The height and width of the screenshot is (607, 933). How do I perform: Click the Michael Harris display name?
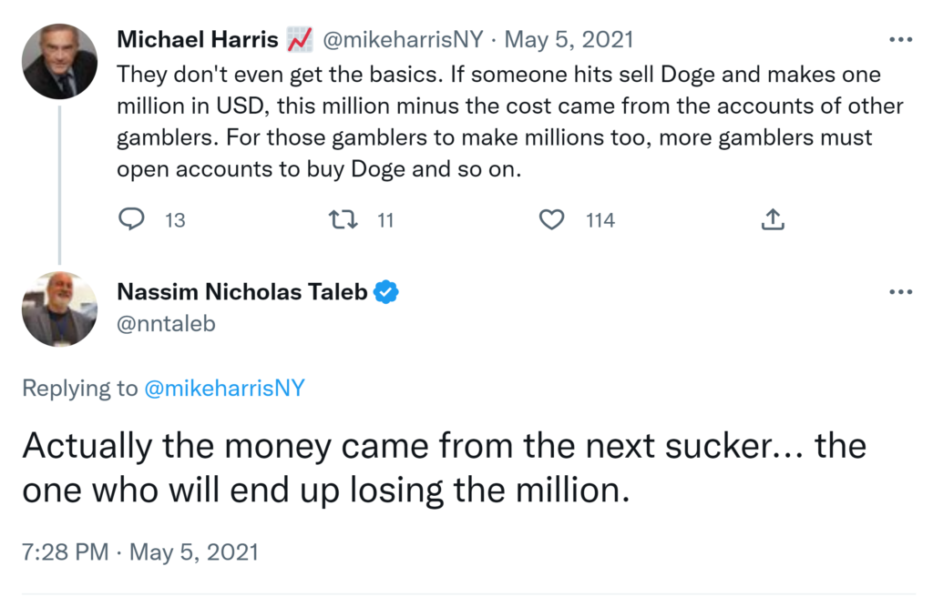click(197, 40)
